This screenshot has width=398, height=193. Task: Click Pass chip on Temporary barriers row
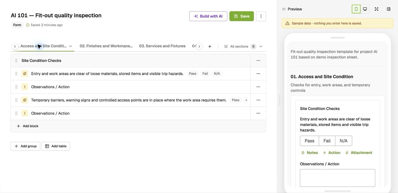click(x=236, y=100)
